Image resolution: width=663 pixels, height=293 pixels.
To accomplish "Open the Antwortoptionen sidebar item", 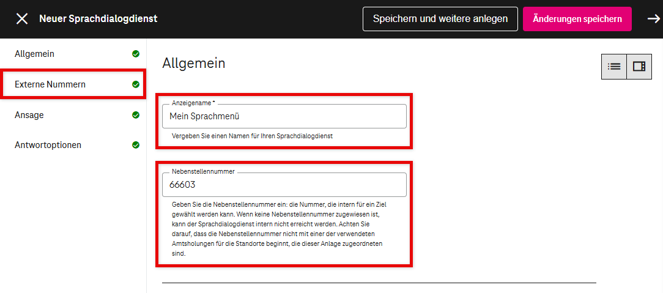I will tap(48, 146).
